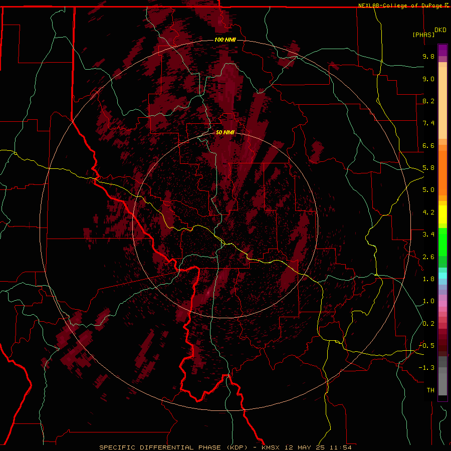
Task: Click the orange segment of the color scale
Action: [x=442, y=172]
